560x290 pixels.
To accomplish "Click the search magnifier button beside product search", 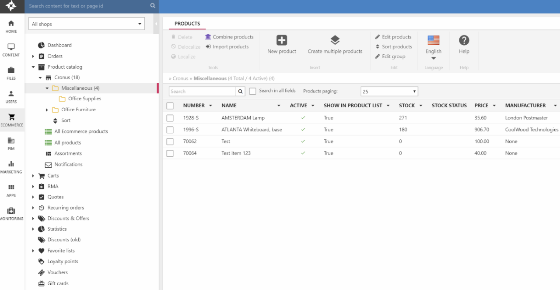I will click(240, 92).
